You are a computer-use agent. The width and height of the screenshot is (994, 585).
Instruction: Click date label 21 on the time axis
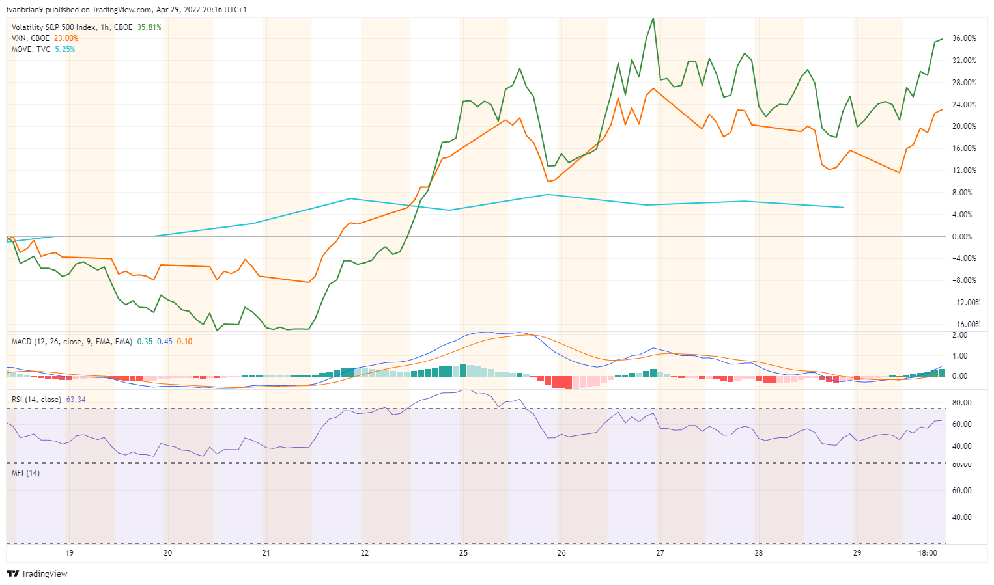click(x=266, y=553)
